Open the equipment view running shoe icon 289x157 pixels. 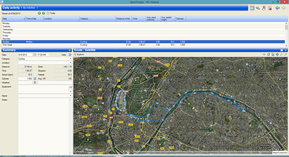point(258,8)
